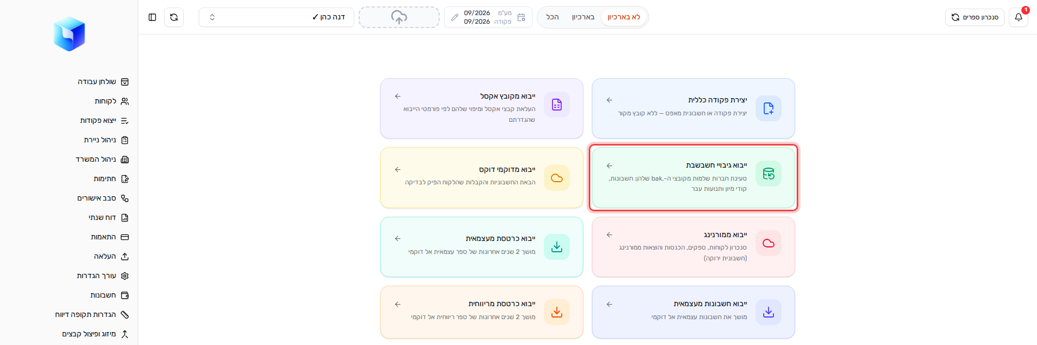This screenshot has width=1037, height=345.
Task: Open עורך הגדרות settings editor
Action: [x=103, y=276]
